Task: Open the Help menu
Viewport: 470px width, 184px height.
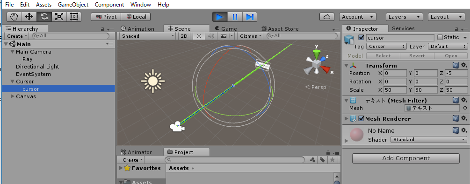Action: click(163, 5)
